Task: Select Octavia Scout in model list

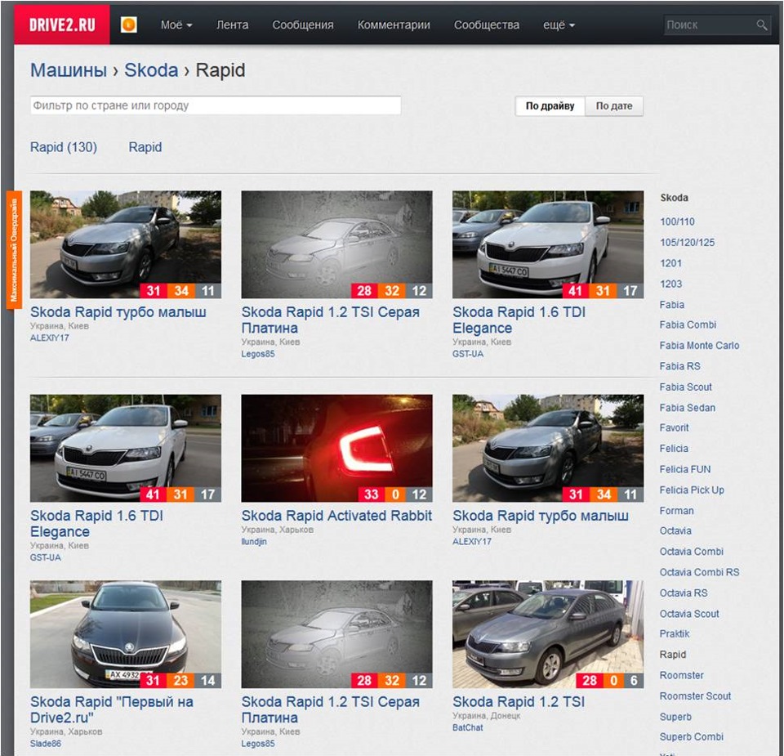Action: [x=689, y=614]
